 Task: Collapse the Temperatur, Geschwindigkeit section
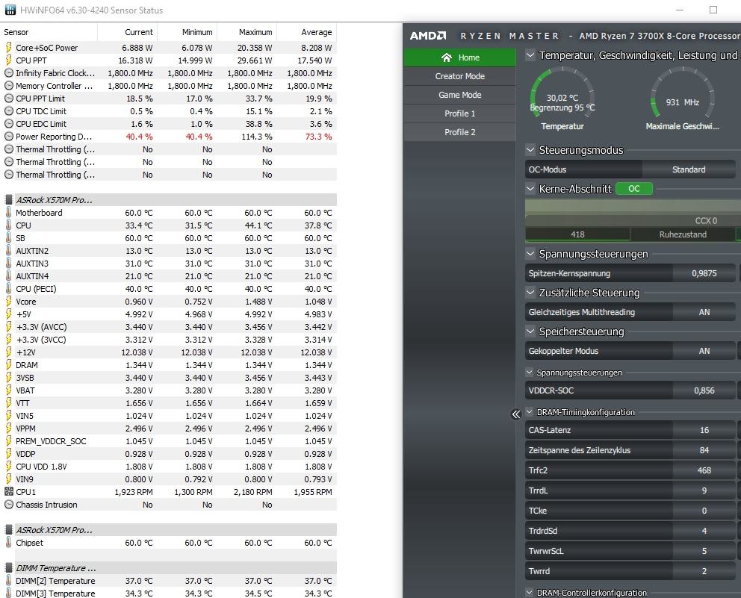pyautogui.click(x=530, y=55)
